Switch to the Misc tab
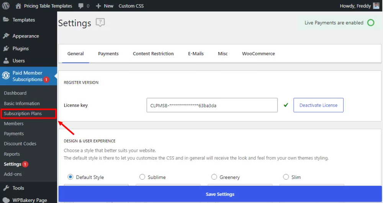This screenshot has height=203, width=383. 223,54
